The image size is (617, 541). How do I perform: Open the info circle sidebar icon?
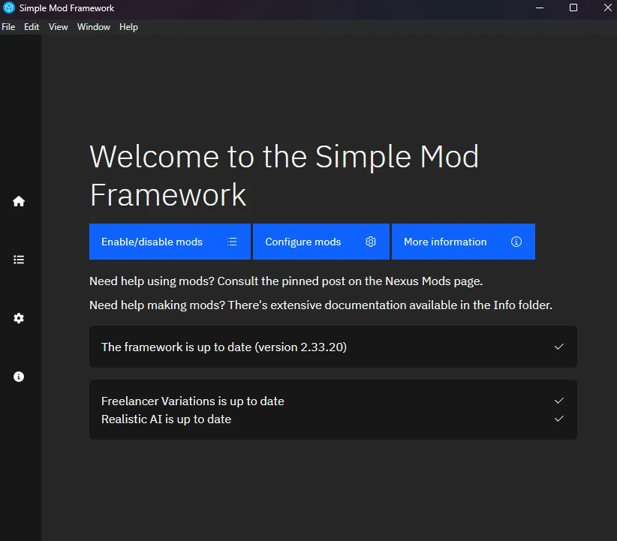[x=19, y=377]
